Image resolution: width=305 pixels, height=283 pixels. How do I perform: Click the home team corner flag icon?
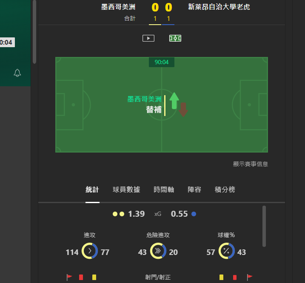(69, 277)
